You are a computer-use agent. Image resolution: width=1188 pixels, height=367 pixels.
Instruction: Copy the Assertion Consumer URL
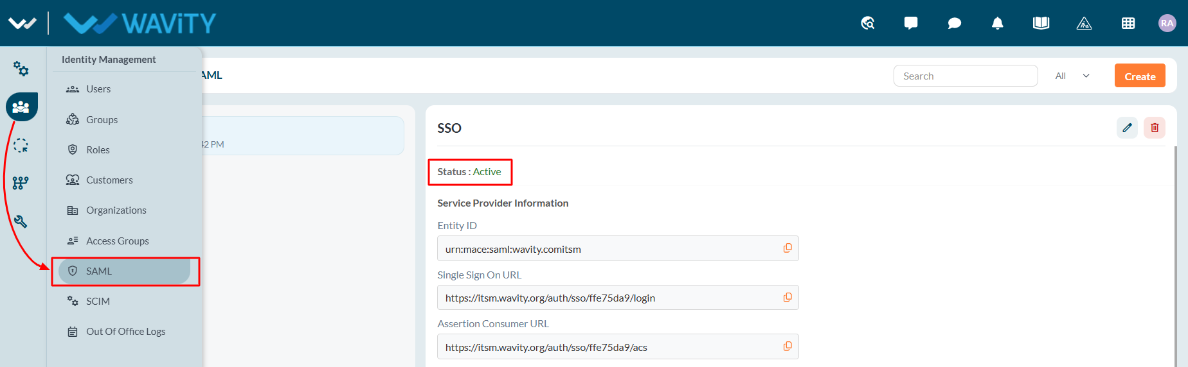tap(788, 346)
